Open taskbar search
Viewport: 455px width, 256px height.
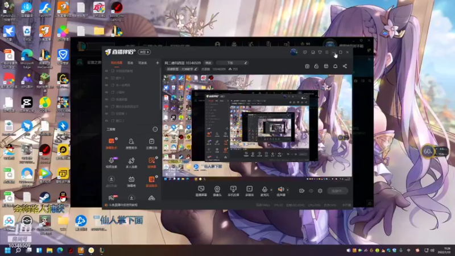18,250
